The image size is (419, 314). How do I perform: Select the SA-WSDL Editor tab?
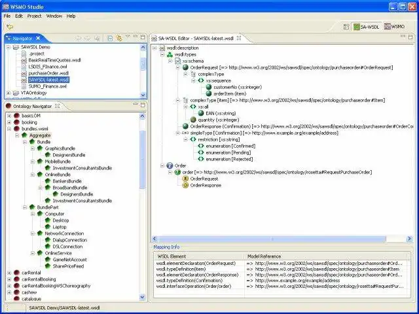click(196, 39)
